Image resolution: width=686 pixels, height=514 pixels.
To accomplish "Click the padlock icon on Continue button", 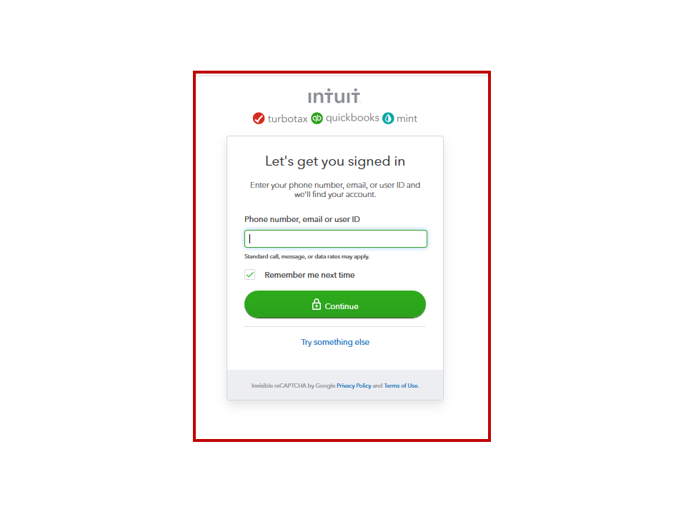I will [317, 304].
